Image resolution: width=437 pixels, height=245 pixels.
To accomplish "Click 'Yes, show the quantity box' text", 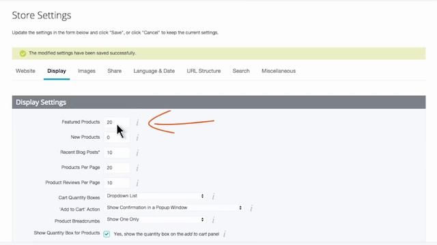I will [x=167, y=234].
